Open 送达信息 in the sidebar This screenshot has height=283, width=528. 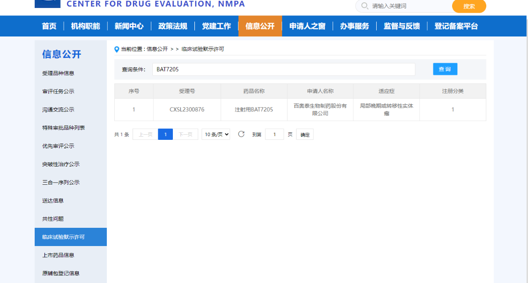click(53, 201)
